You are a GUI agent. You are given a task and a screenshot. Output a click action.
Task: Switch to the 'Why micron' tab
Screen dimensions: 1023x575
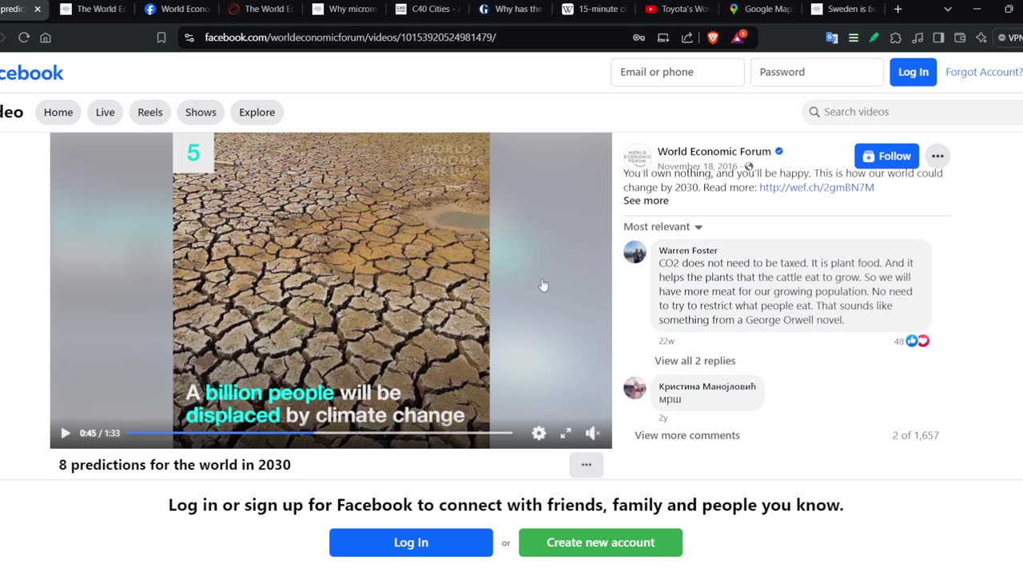point(345,10)
